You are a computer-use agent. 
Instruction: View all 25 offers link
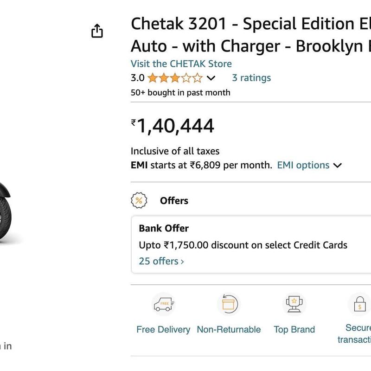(161, 261)
